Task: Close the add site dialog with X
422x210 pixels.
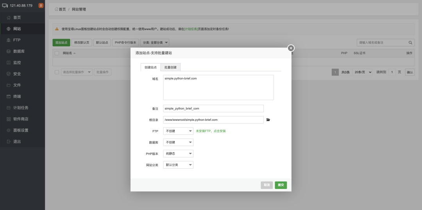Action: click(291, 48)
